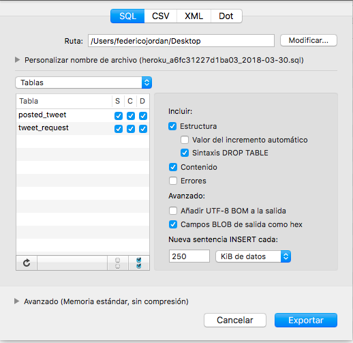Switch to the CSV tab

click(x=161, y=16)
